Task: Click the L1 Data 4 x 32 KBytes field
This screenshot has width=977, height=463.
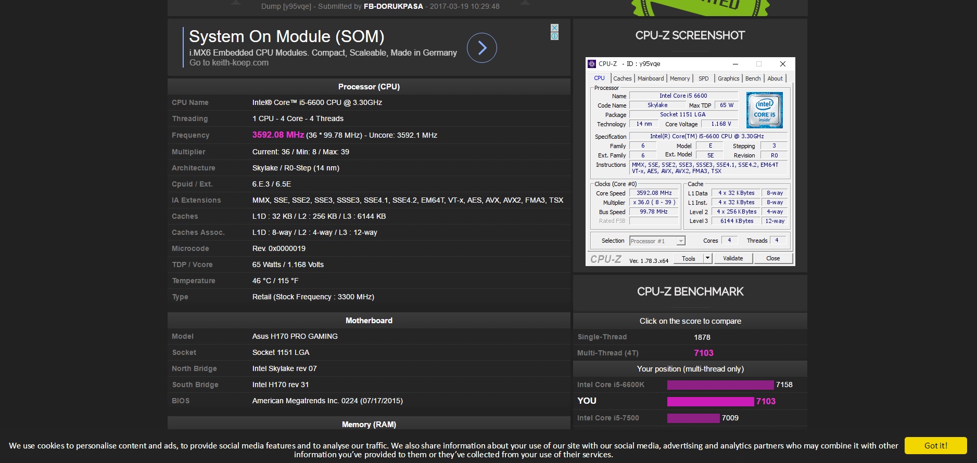Action: 736,193
